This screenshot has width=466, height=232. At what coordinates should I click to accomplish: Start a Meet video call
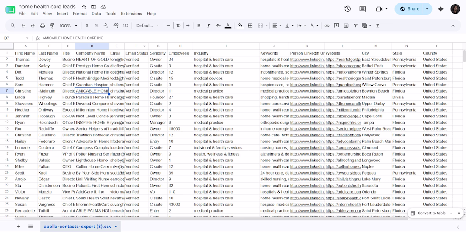(379, 9)
